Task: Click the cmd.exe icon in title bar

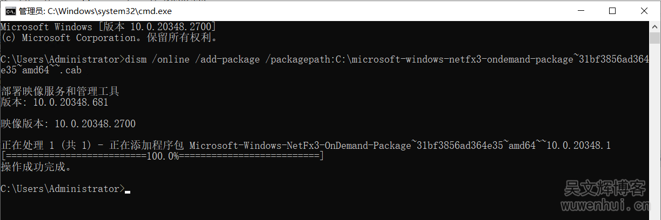Action: [9, 10]
